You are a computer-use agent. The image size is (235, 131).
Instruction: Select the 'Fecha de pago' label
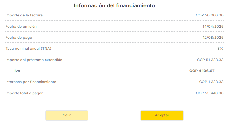19,38
